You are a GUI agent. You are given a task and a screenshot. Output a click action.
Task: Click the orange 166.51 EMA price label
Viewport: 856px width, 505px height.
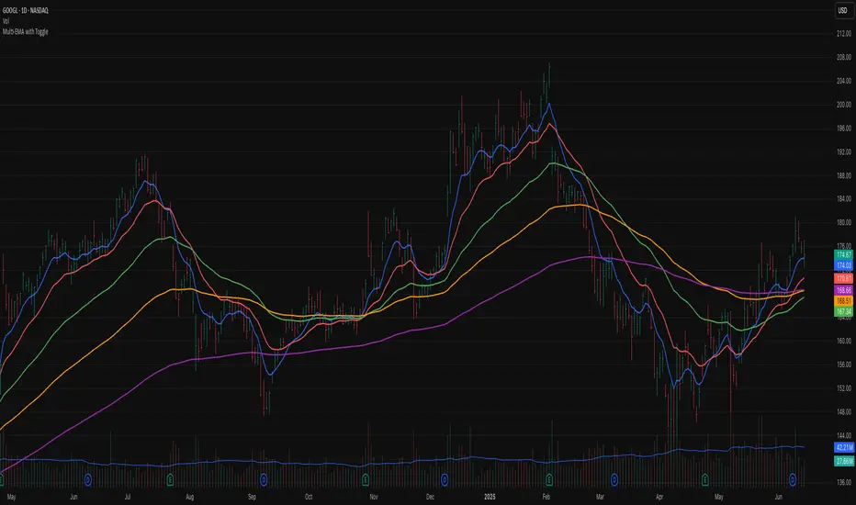[843, 301]
